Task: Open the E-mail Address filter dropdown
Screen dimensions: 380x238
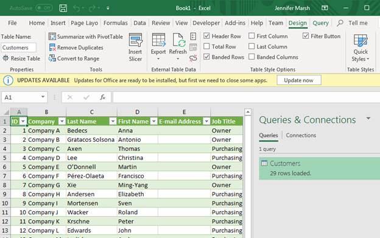Action: tap(206, 121)
